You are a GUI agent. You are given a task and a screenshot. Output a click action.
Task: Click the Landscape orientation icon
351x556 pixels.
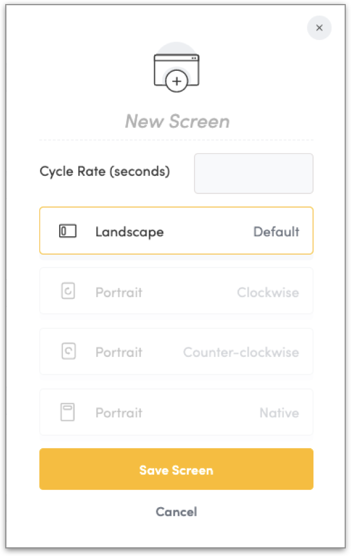68,232
